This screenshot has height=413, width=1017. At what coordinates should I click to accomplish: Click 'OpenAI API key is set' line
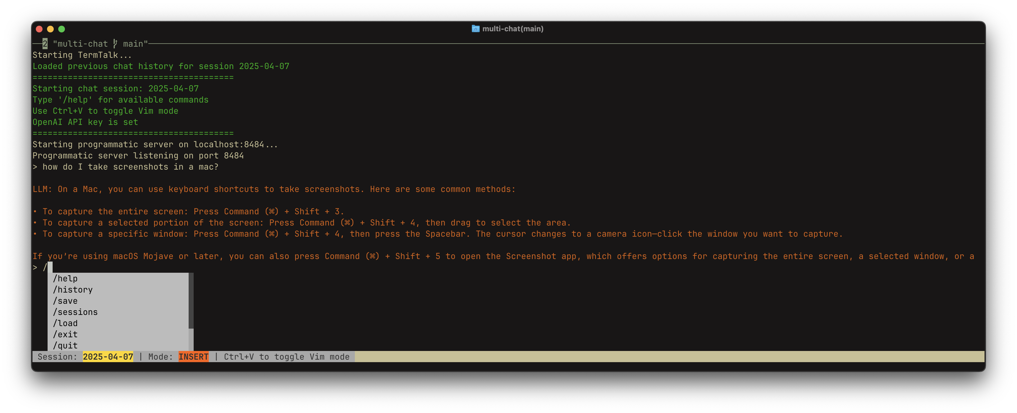pyautogui.click(x=85, y=122)
